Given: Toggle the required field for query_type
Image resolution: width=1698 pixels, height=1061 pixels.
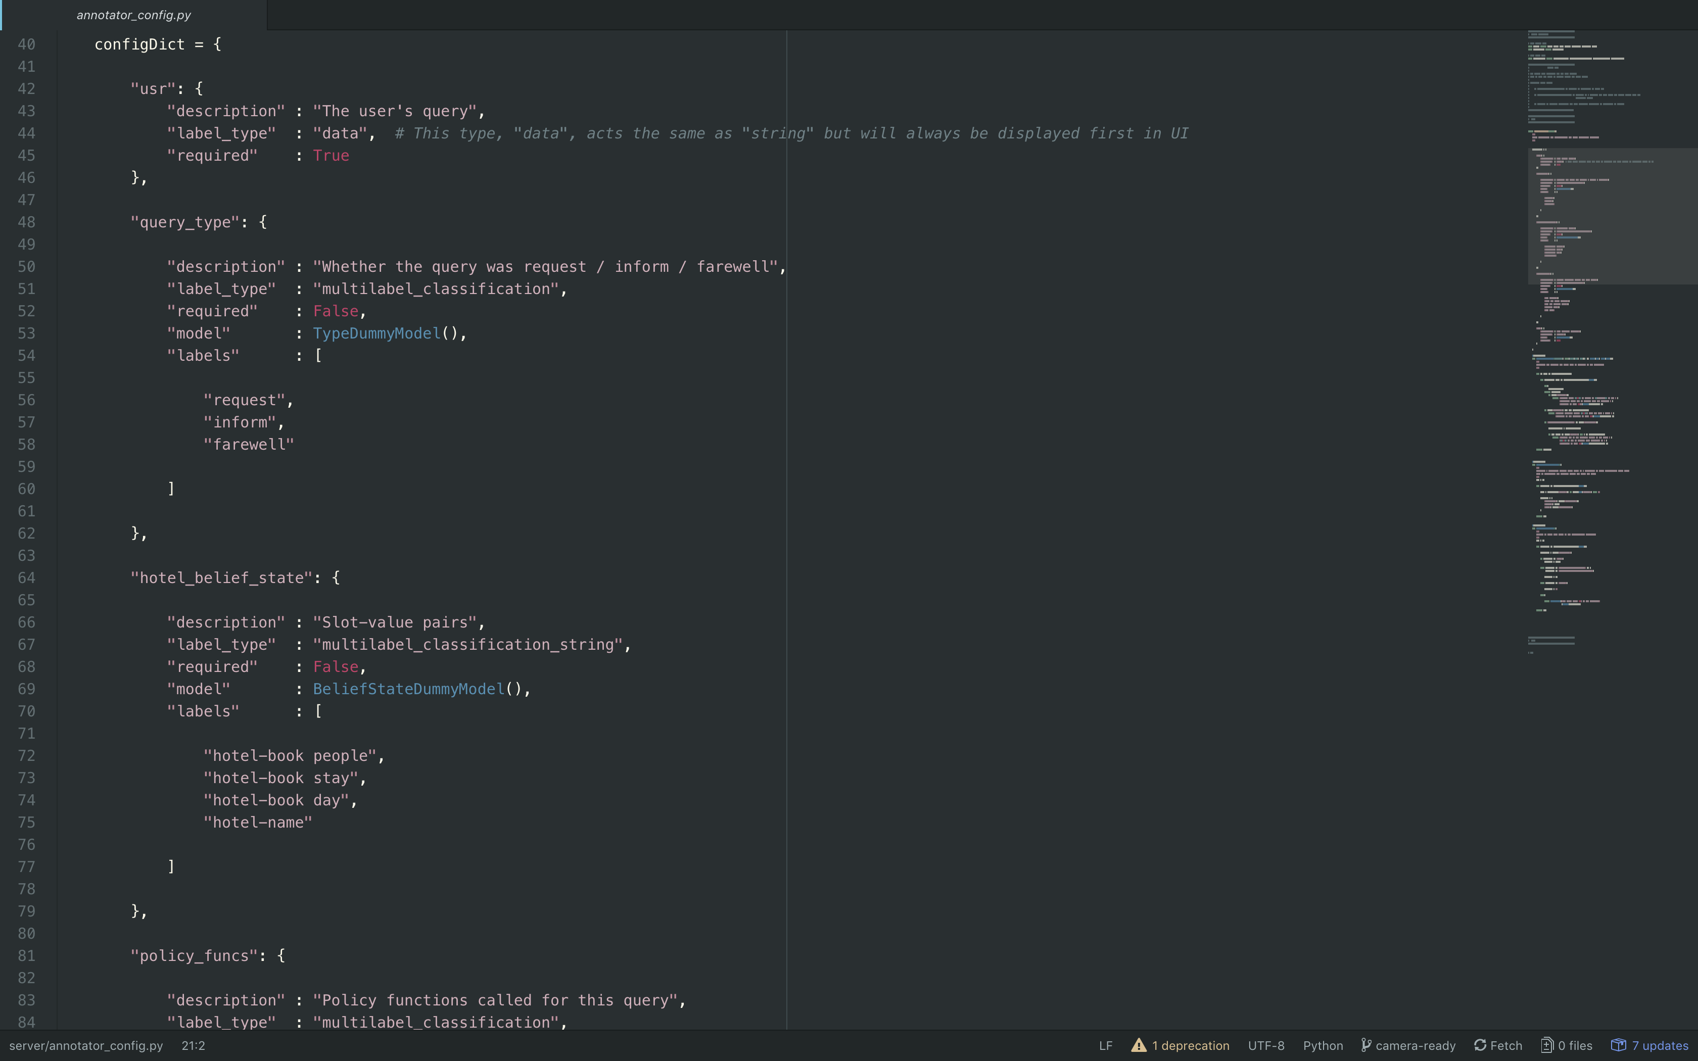Looking at the screenshot, I should 335,311.
